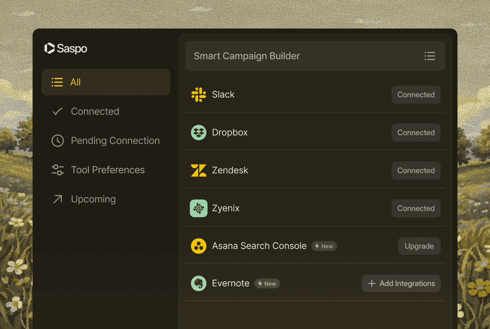
Task: Toggle Dropbox's Connected status
Action: 416,132
